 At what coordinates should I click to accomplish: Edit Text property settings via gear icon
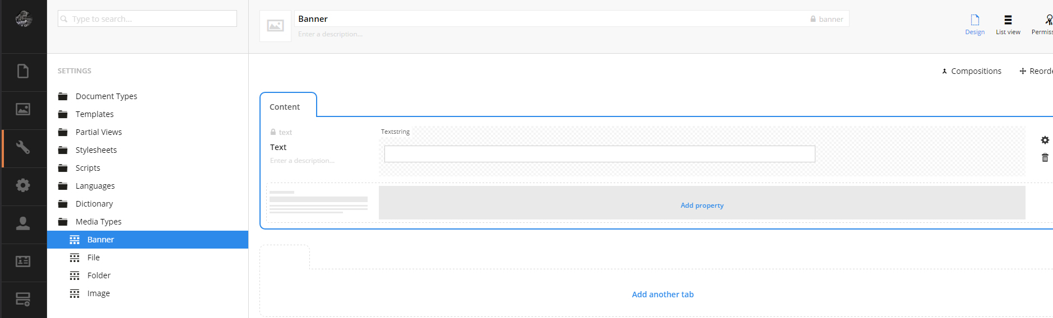click(x=1045, y=140)
